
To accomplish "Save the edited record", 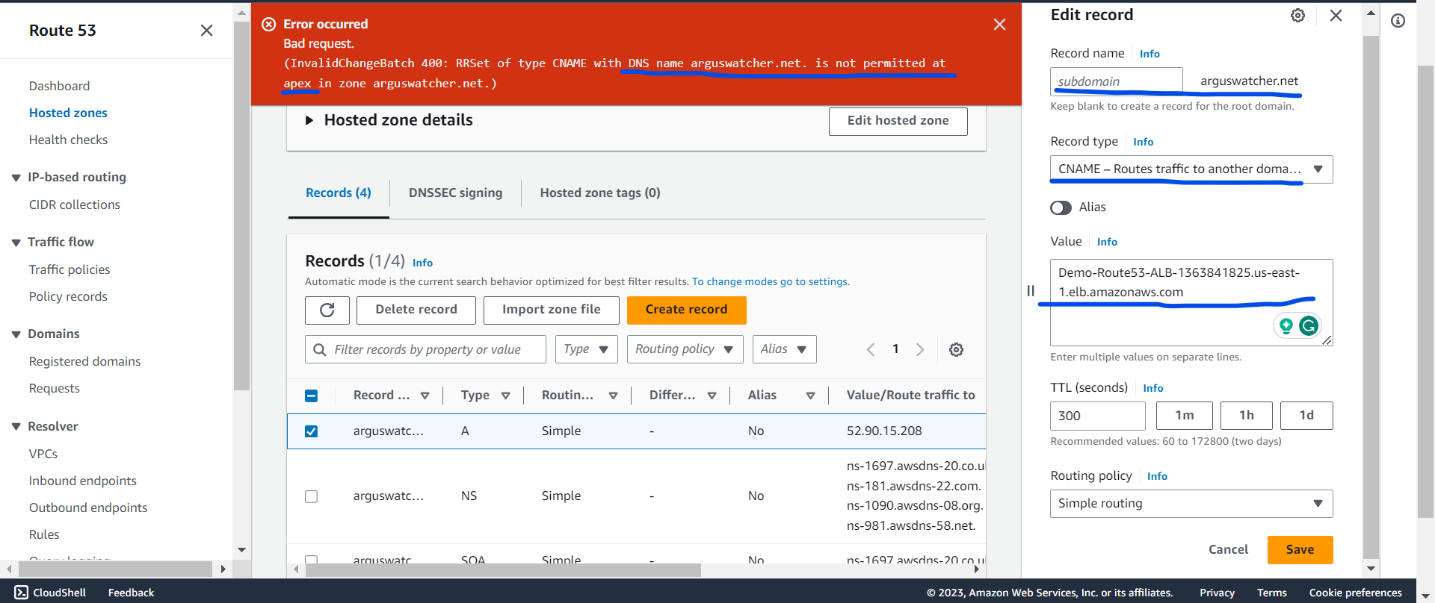I will 1300,550.
